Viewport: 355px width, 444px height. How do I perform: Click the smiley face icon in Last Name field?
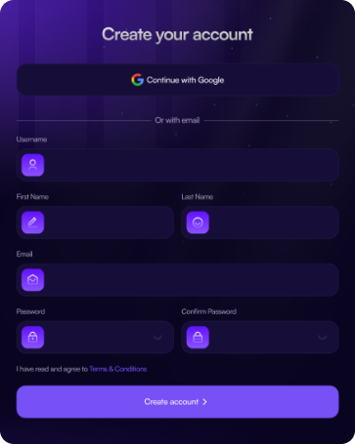tap(198, 222)
